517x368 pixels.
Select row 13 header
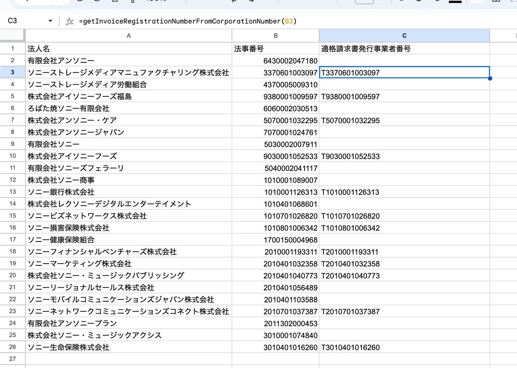coord(12,192)
